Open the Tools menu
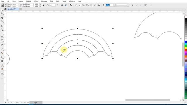This screenshot has height=105, width=187. (x=64, y=1)
